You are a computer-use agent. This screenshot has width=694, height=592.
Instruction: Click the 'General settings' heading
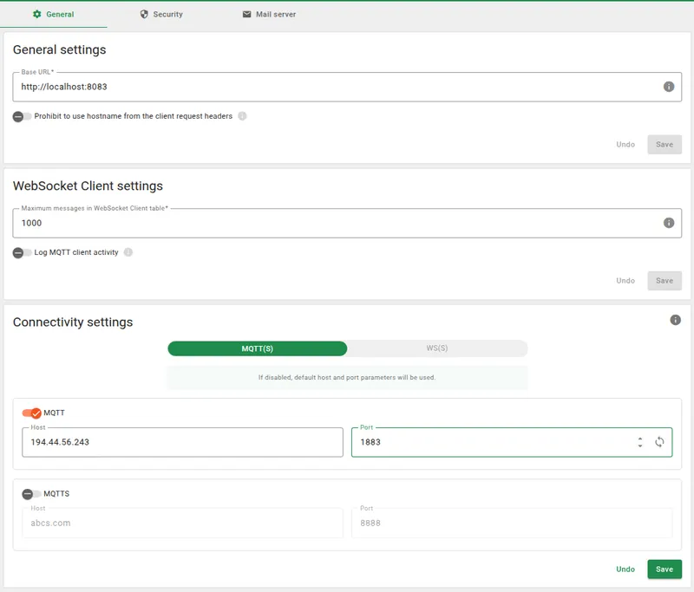(x=59, y=49)
